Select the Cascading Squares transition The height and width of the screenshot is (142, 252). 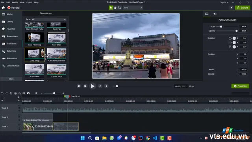[x=57, y=55]
